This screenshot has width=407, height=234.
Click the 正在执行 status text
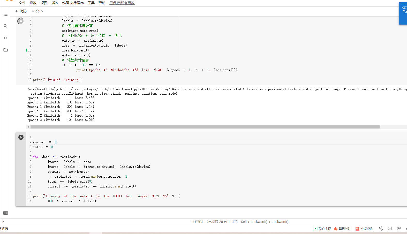coord(214,222)
